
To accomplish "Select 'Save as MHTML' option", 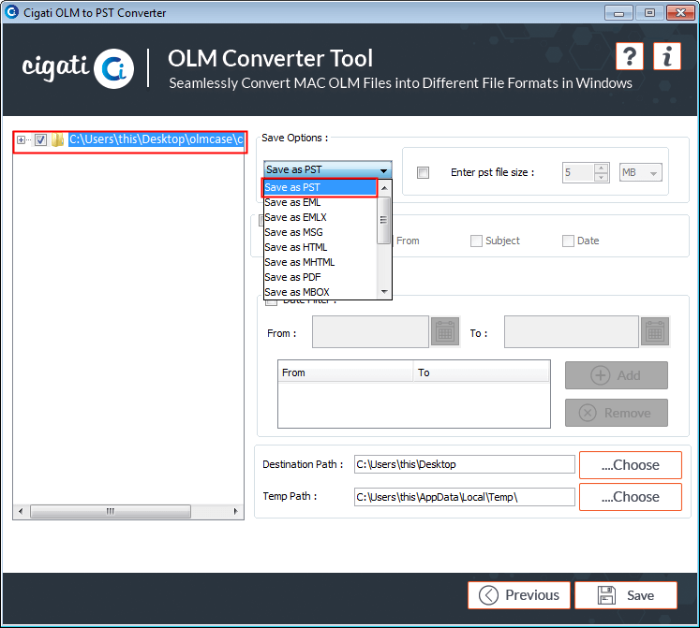I will [x=320, y=262].
